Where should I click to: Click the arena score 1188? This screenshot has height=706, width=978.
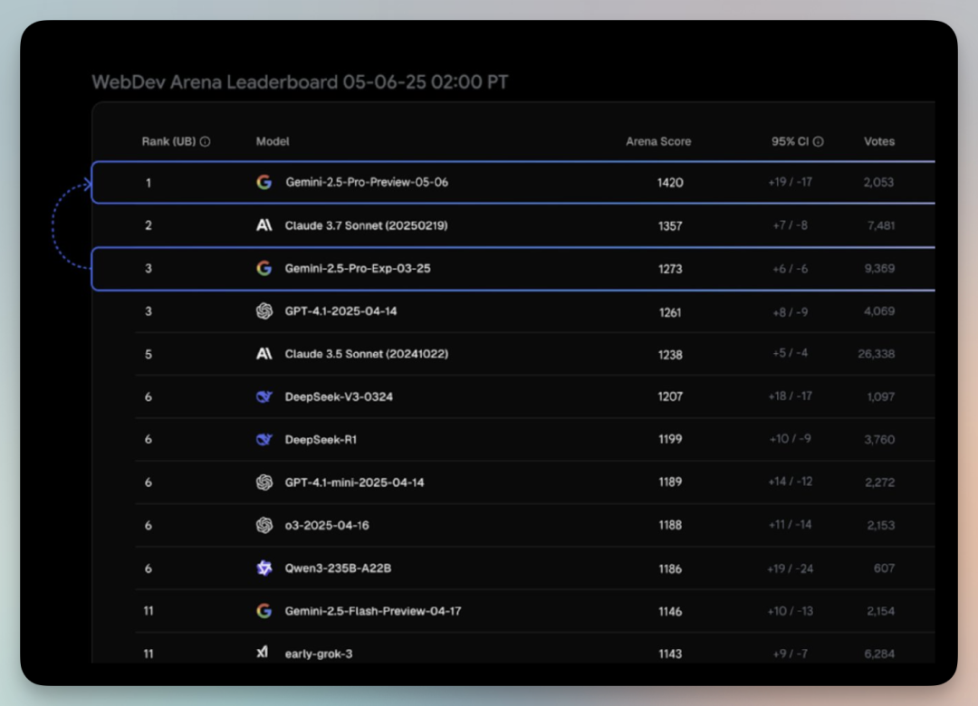click(670, 525)
